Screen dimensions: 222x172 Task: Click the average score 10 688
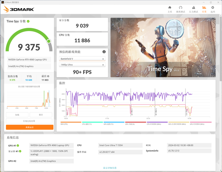(x=29, y=80)
